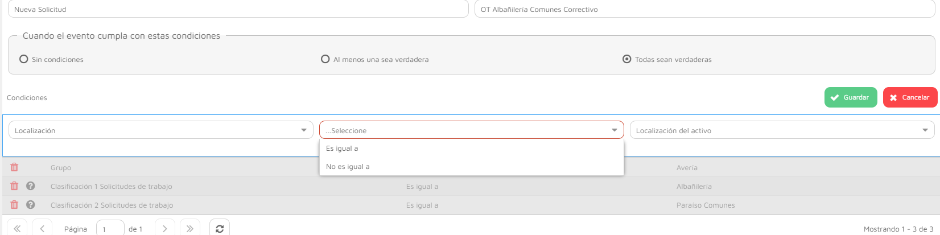Expand the 'Localización del activo' dropdown
The height and width of the screenshot is (235, 940).
tap(782, 130)
